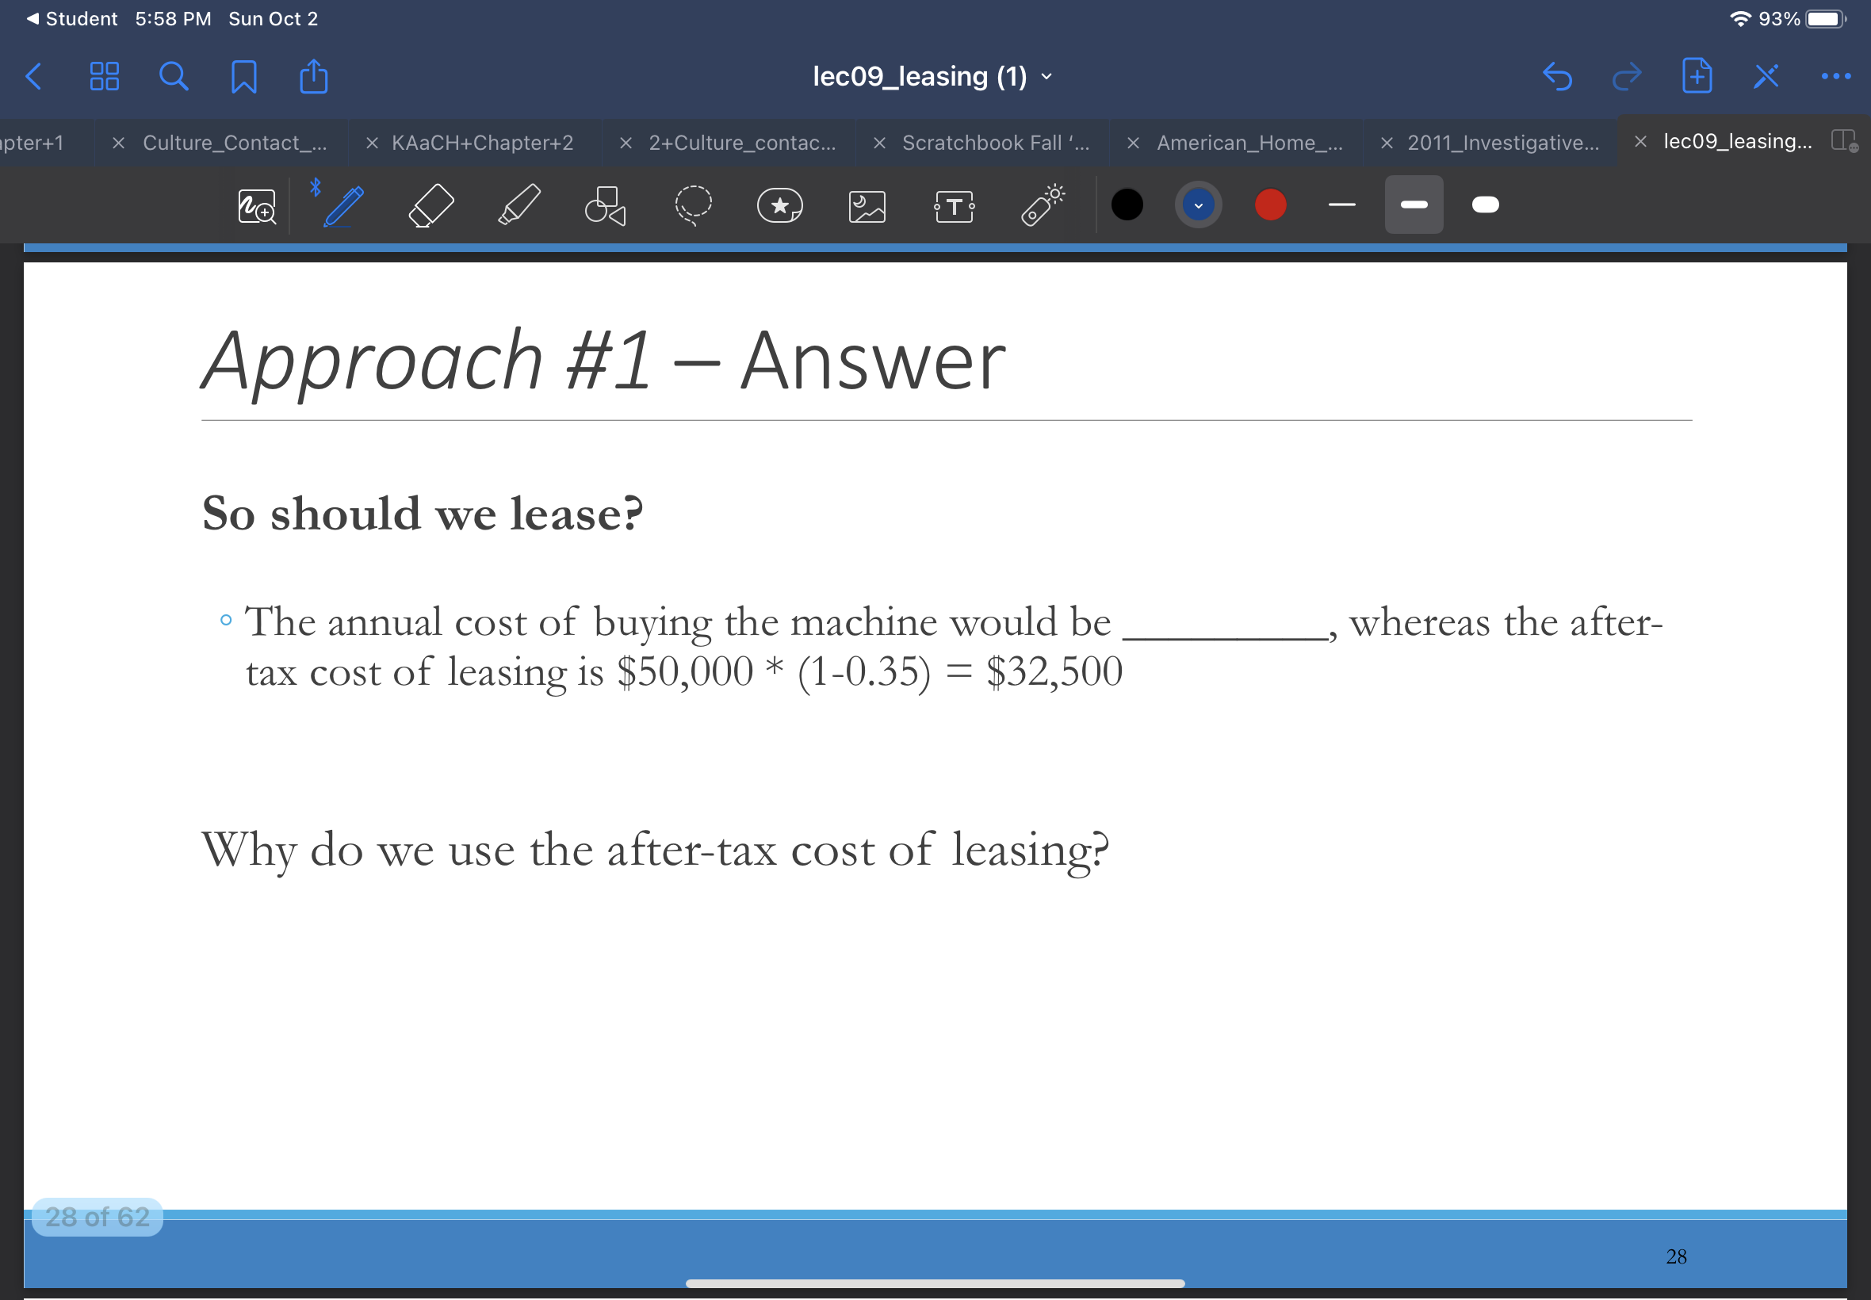
Task: Switch to the KAaCH+Chapter+2 tab
Action: tap(483, 143)
